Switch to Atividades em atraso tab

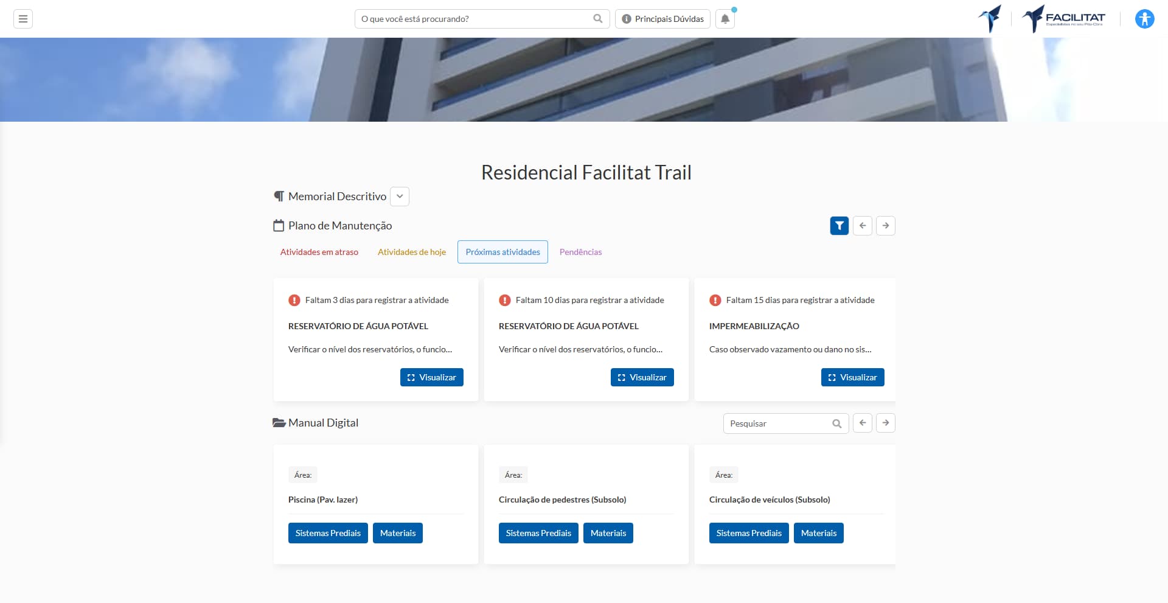pyautogui.click(x=319, y=252)
